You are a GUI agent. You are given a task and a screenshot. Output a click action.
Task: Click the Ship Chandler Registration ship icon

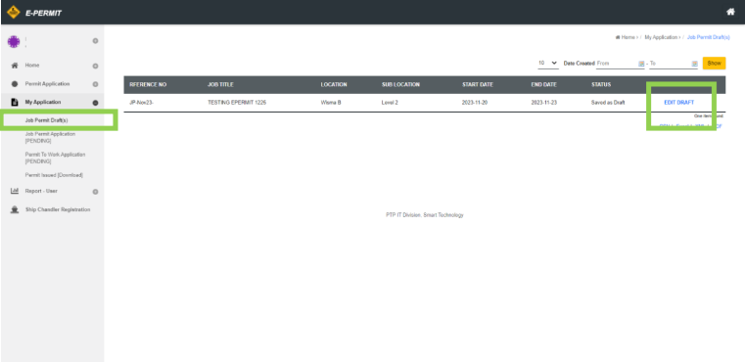tap(15, 209)
